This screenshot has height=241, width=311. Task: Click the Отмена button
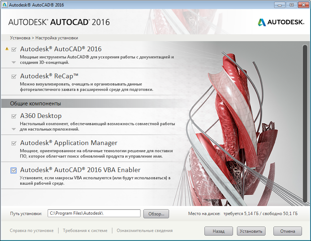point(288,231)
